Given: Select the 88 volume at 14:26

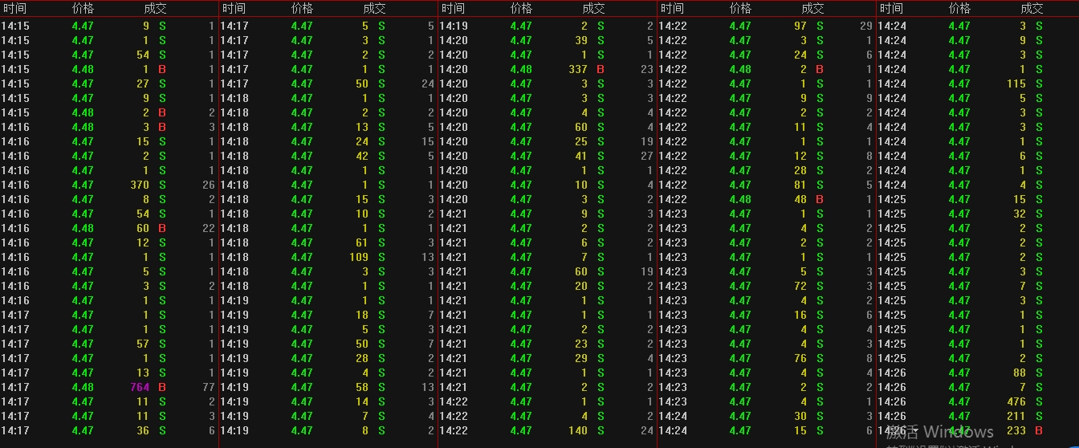Looking at the screenshot, I should click(x=1020, y=373).
